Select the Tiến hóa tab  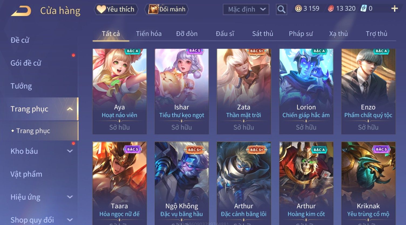click(x=149, y=34)
